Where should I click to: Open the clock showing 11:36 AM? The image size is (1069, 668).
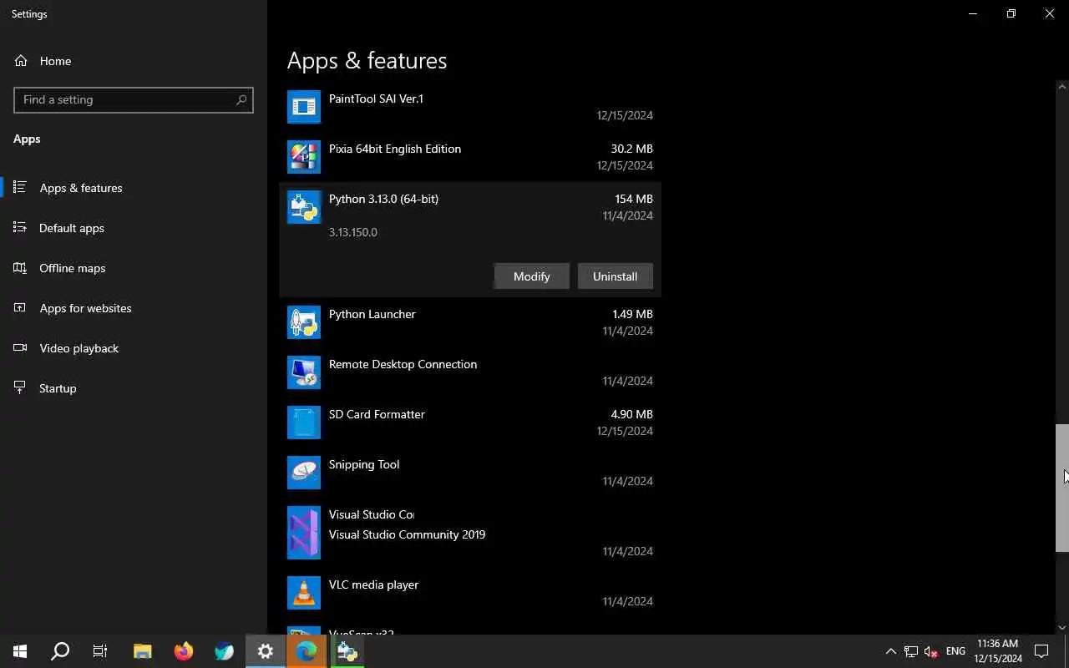pos(998,651)
